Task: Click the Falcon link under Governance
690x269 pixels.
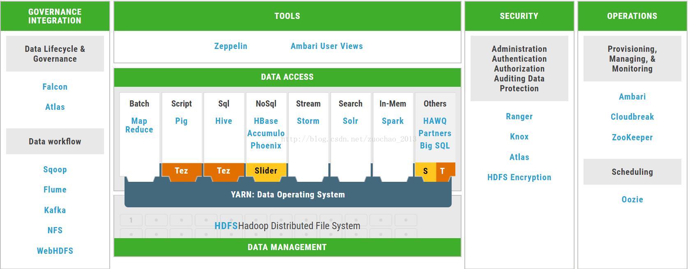Action: [x=55, y=87]
